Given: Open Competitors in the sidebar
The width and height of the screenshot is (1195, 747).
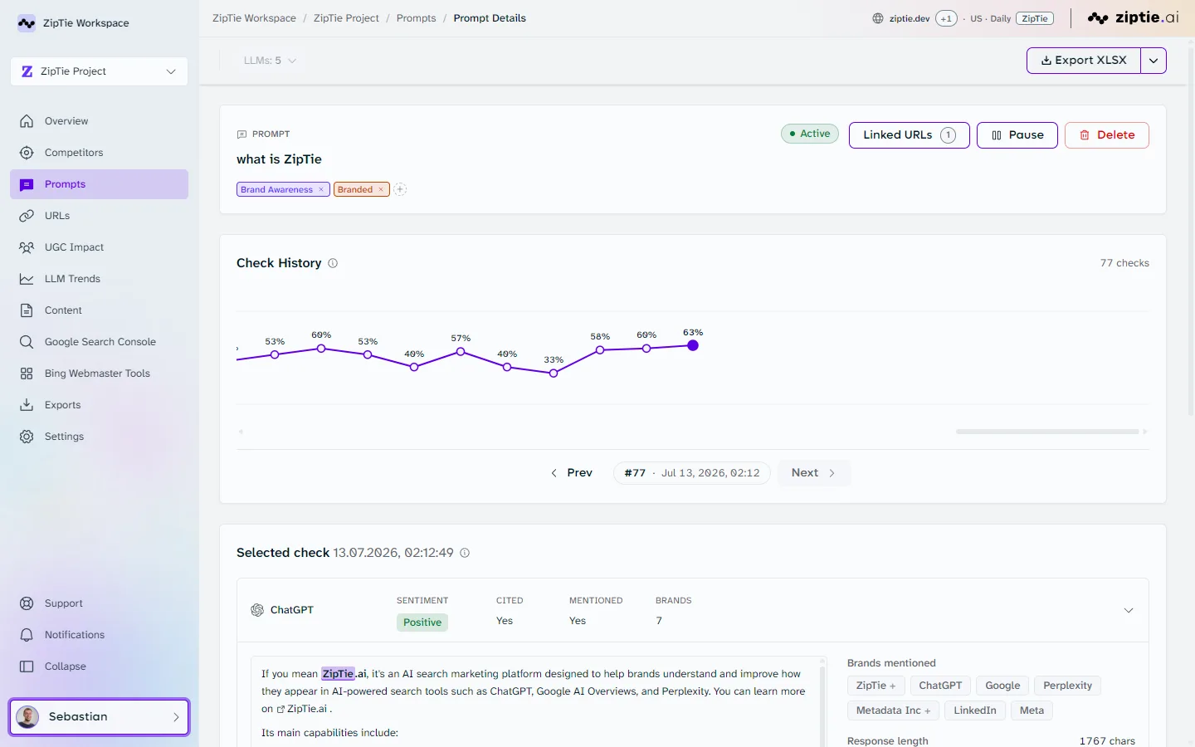Looking at the screenshot, I should (99, 153).
